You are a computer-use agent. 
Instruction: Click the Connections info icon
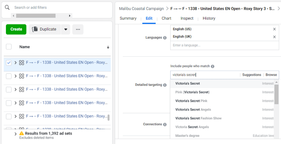165,125
